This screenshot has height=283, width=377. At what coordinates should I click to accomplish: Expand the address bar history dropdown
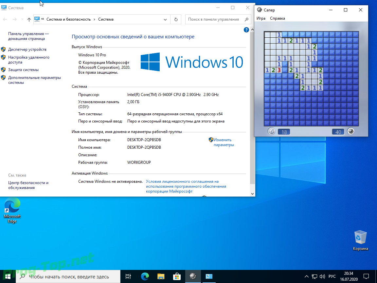click(x=165, y=20)
